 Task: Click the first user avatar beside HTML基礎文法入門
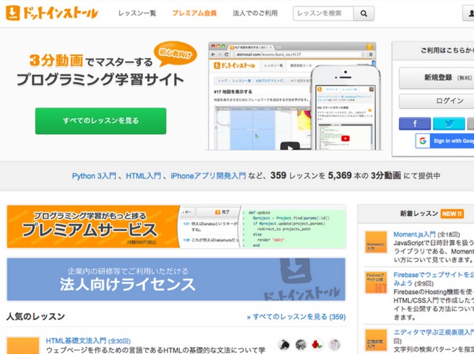[283, 344]
